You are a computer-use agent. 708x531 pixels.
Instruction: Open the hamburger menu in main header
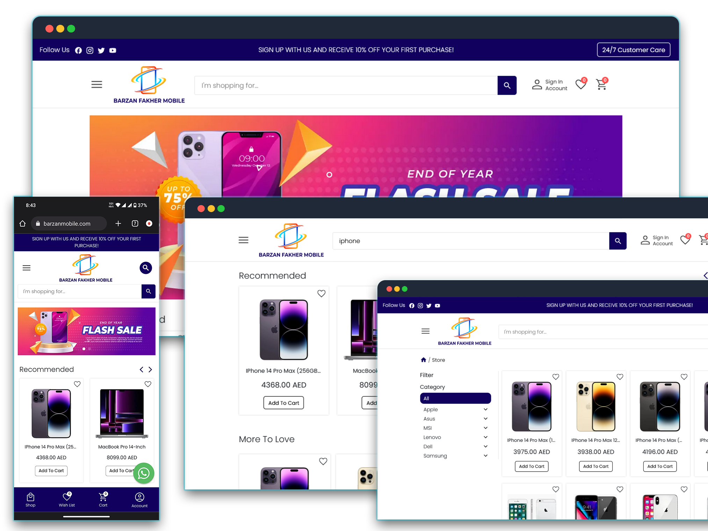tap(97, 85)
